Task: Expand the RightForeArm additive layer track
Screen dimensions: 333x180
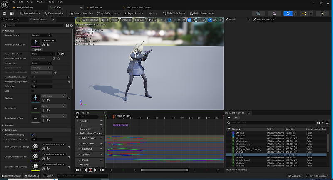Action: (79, 138)
